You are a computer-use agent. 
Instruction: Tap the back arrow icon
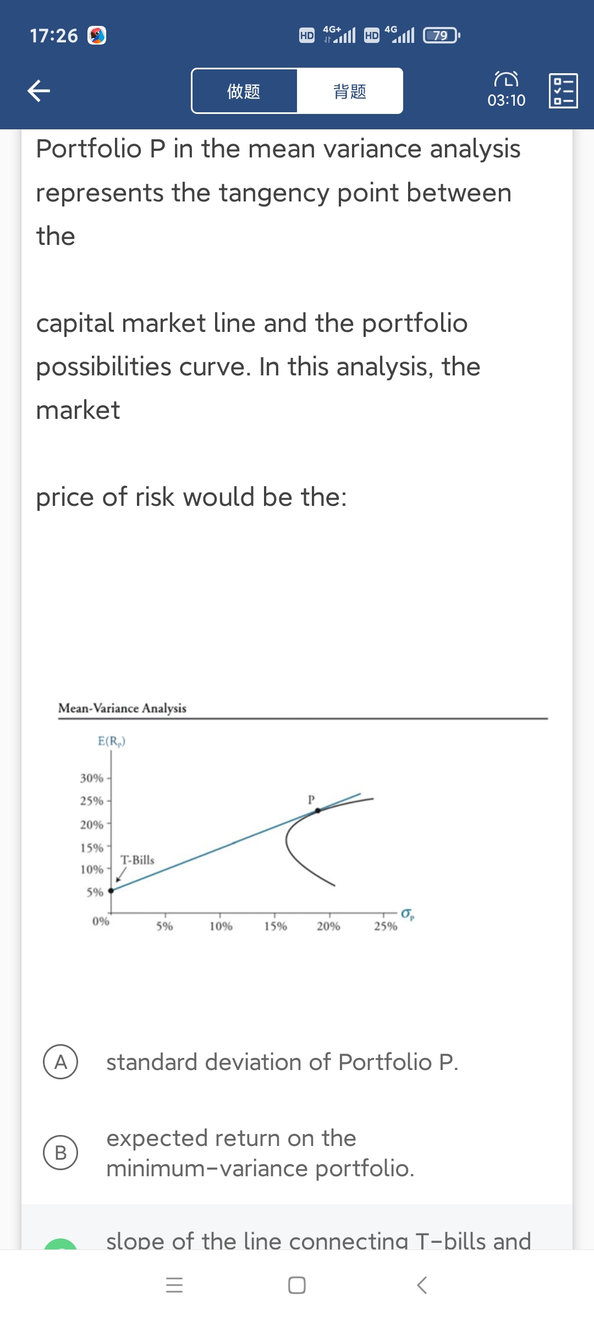[39, 91]
